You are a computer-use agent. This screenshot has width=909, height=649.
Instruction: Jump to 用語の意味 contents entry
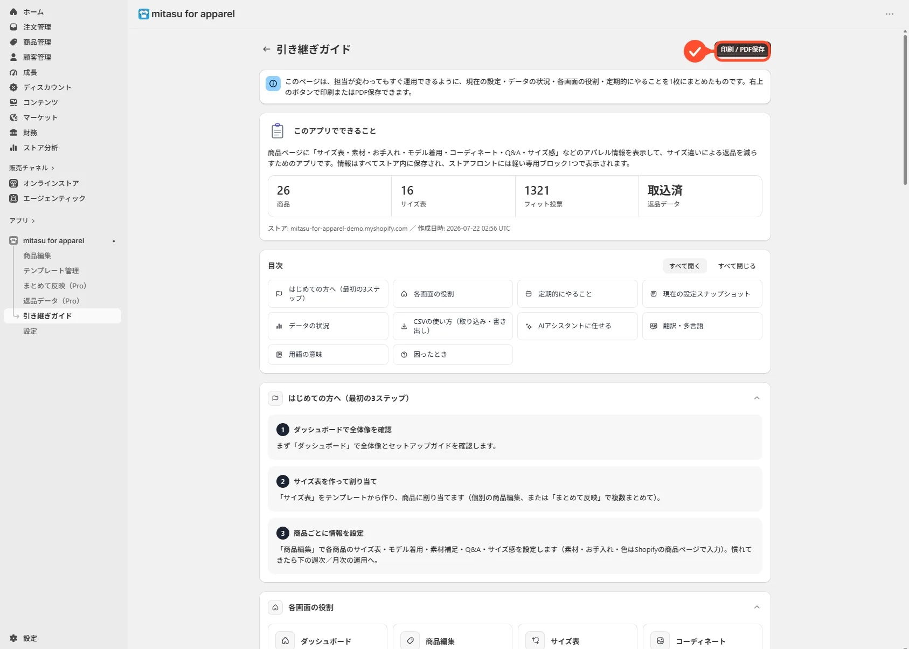328,355
